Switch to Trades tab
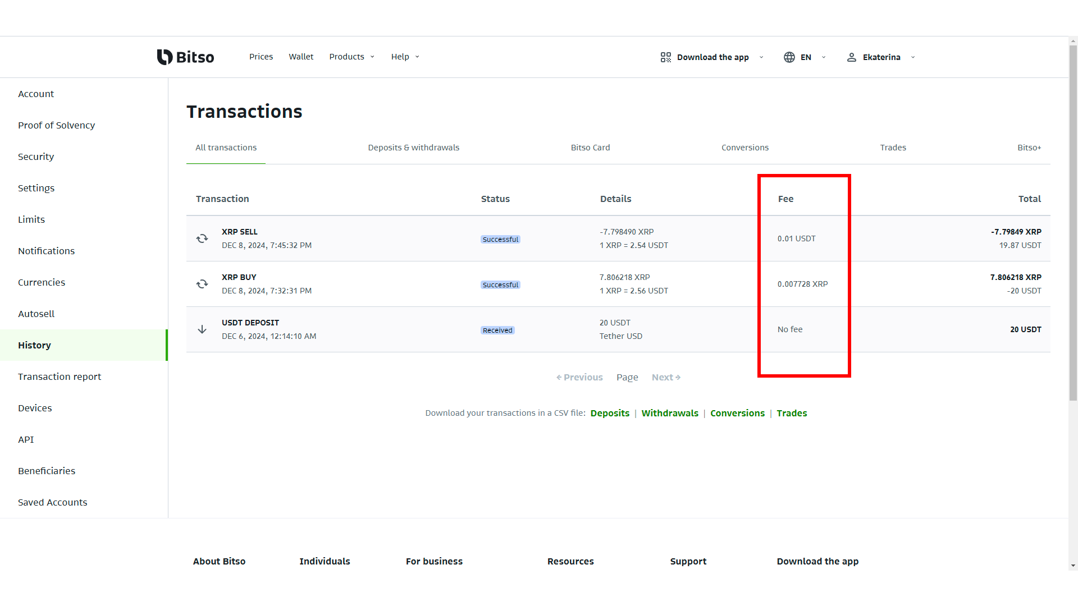This screenshot has width=1078, height=606. pos(893,148)
